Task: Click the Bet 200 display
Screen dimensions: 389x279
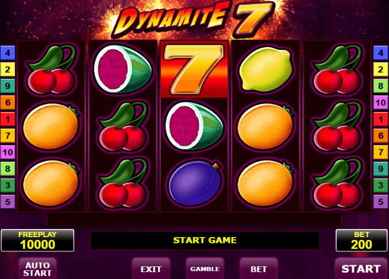Action: point(361,241)
